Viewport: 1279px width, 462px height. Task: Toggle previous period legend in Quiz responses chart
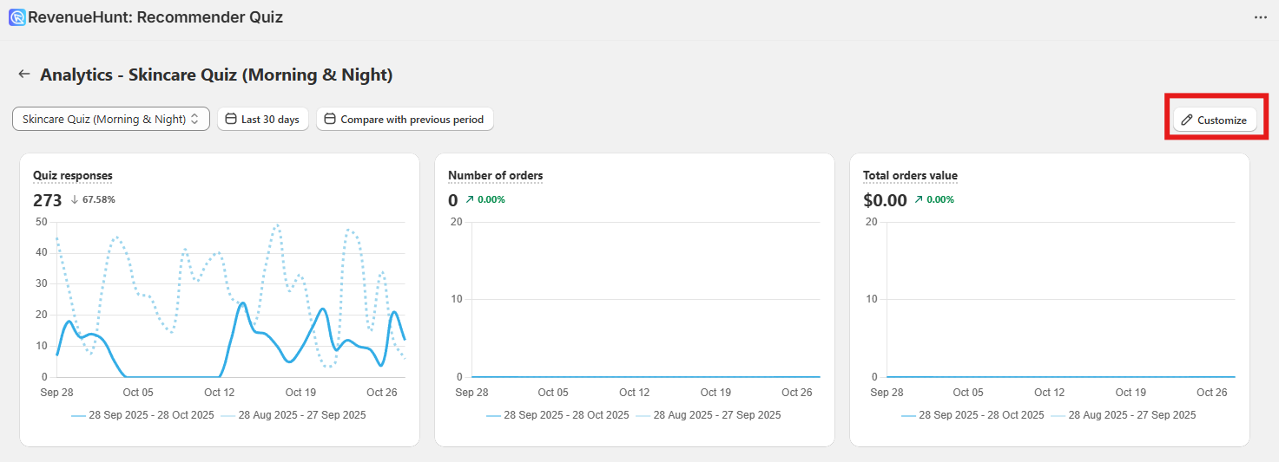pos(293,415)
